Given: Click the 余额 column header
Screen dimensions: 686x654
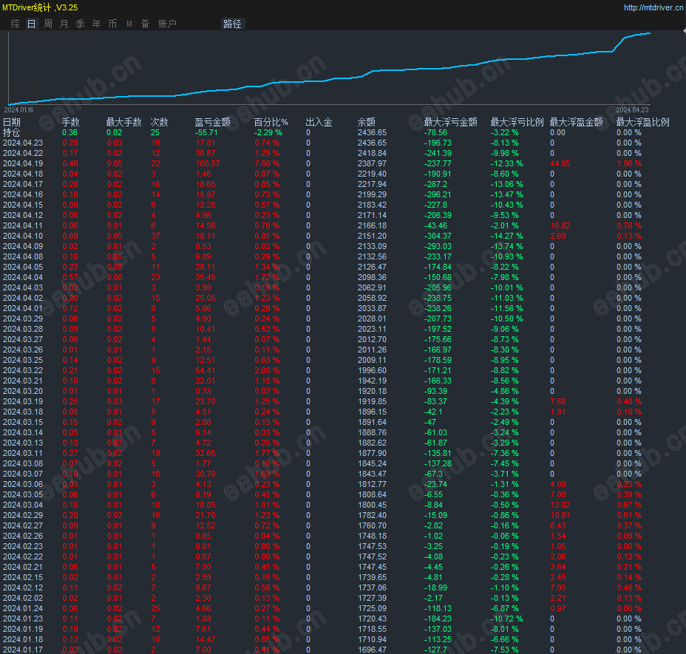Looking at the screenshot, I should coord(366,122).
